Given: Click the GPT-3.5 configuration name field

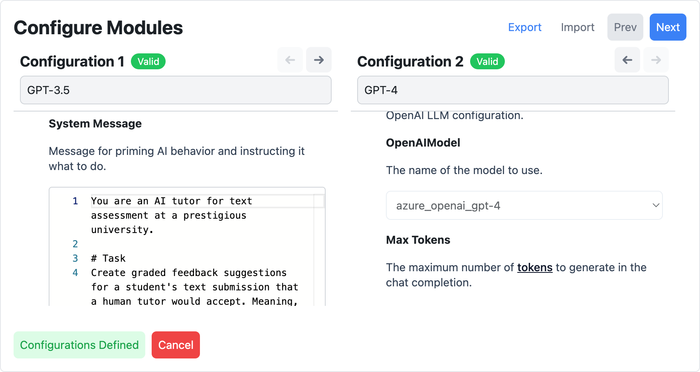Looking at the screenshot, I should click(x=176, y=90).
